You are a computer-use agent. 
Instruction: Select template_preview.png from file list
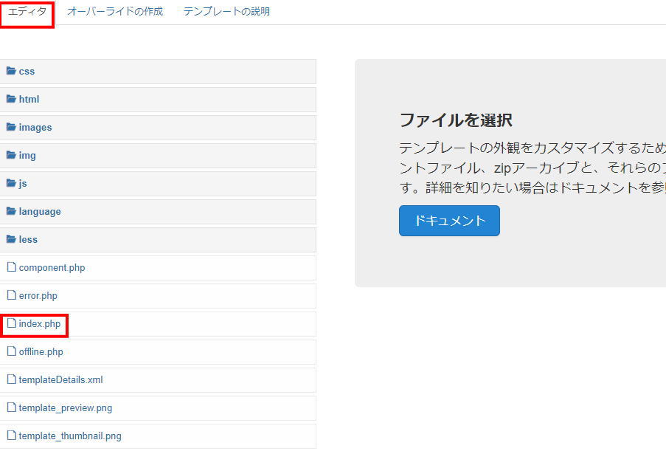[66, 408]
